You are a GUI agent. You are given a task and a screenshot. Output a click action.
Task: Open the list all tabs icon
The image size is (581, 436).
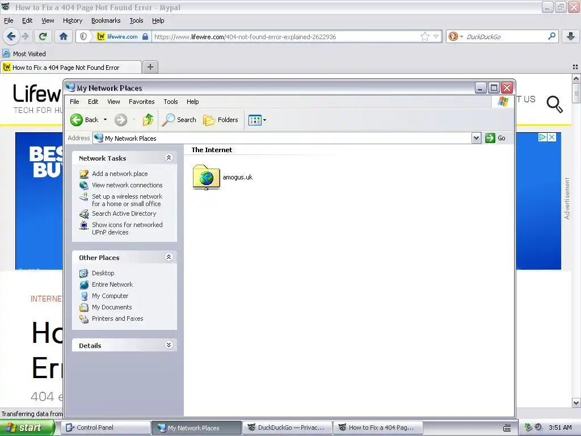(575, 67)
